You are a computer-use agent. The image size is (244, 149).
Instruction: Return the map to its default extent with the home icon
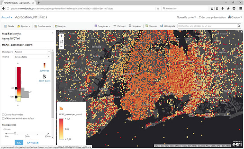coord(61,41)
